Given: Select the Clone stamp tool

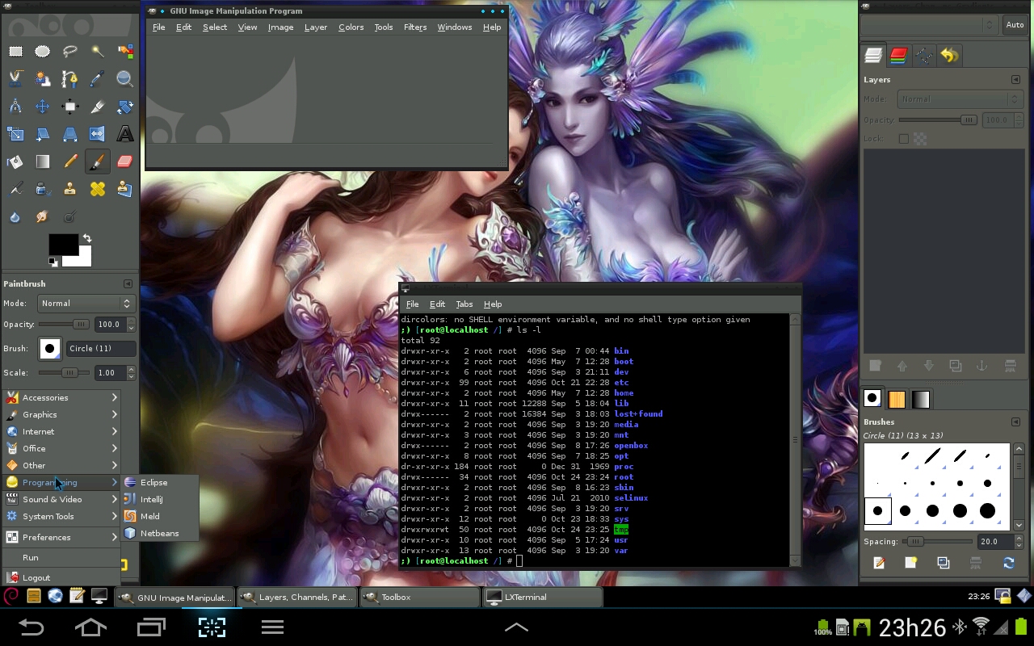Looking at the screenshot, I should click(x=70, y=189).
